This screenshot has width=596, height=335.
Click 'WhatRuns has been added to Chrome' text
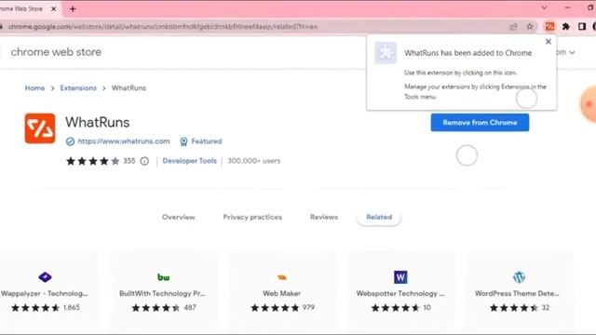pyautogui.click(x=467, y=53)
